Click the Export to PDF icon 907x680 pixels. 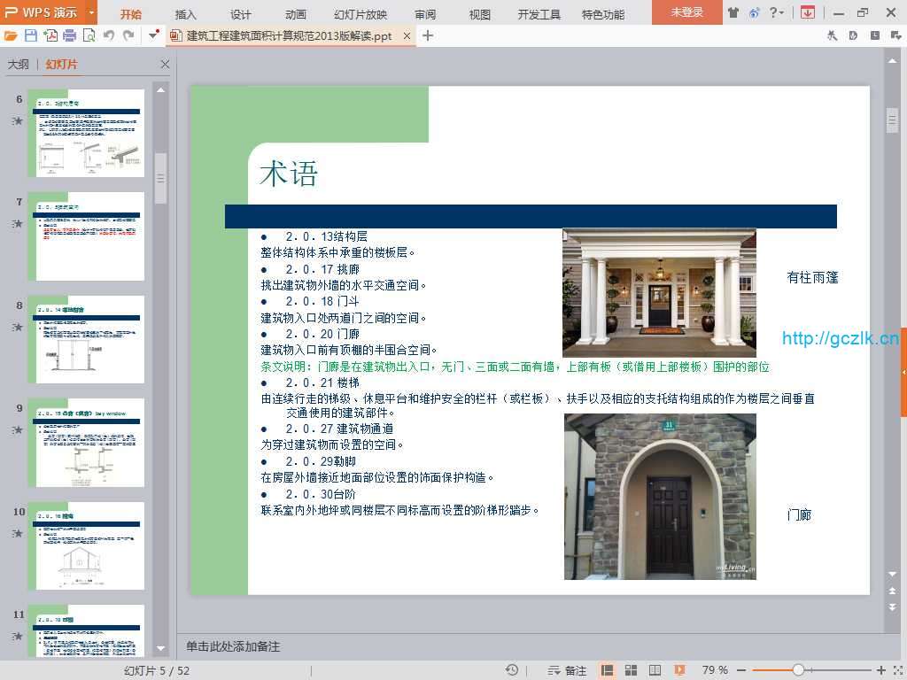coord(50,35)
